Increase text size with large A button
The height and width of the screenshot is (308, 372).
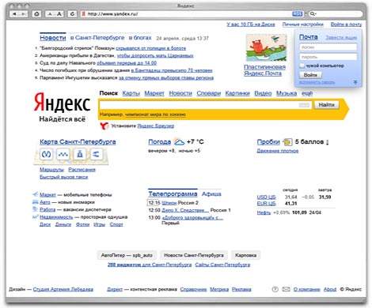point(59,14)
